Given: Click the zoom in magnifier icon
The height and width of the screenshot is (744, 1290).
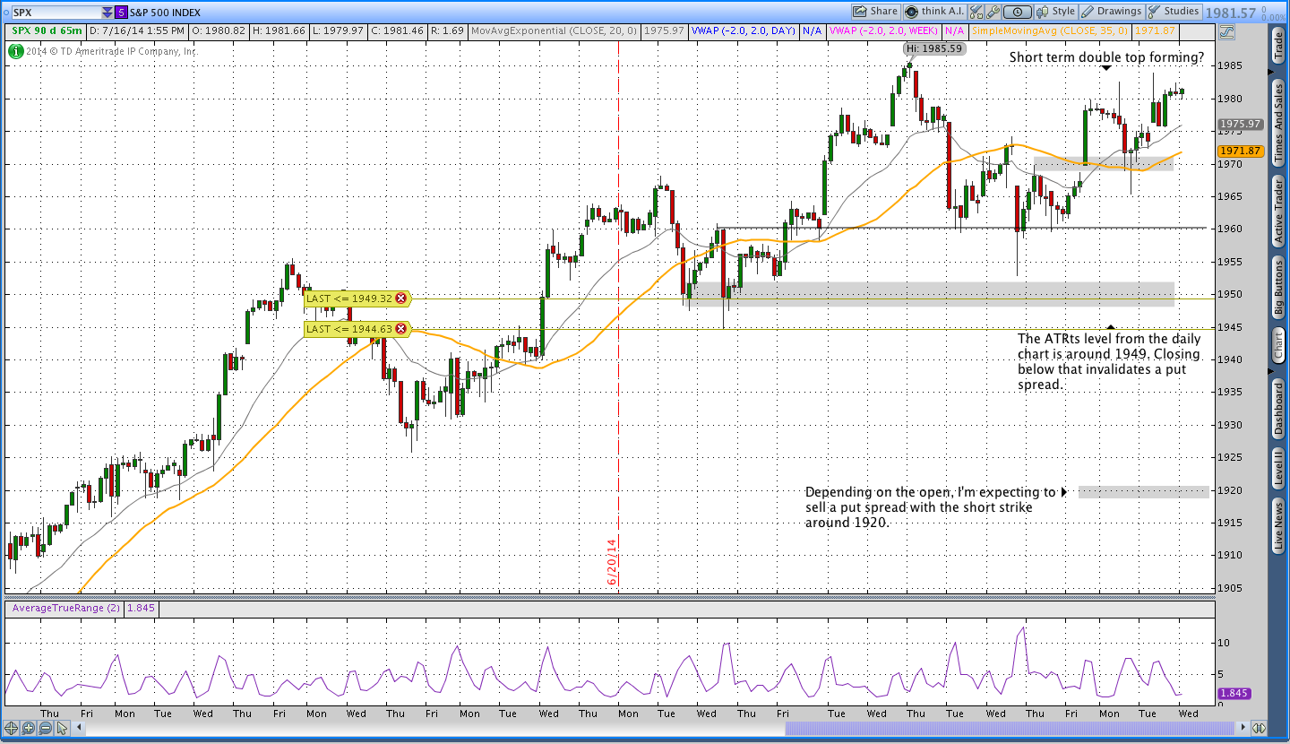Looking at the screenshot, I should click(x=28, y=728).
